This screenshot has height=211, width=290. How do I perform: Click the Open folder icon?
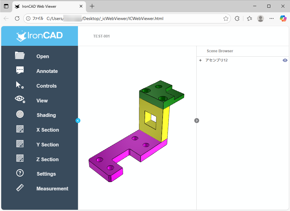pyautogui.click(x=20, y=56)
